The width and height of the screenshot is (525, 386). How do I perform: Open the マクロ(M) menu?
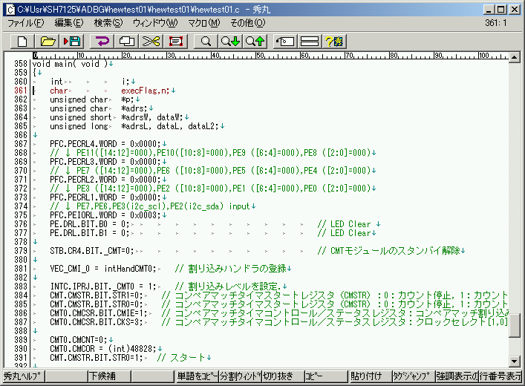pos(203,22)
